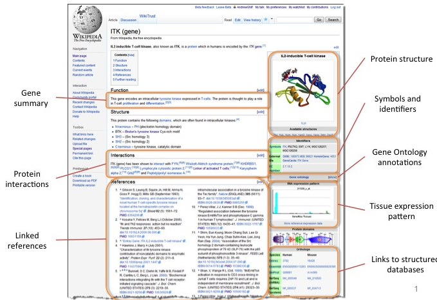Viewport: 437px width, 300px height.
Task: Click edit link for Structure section
Action: tap(260, 112)
